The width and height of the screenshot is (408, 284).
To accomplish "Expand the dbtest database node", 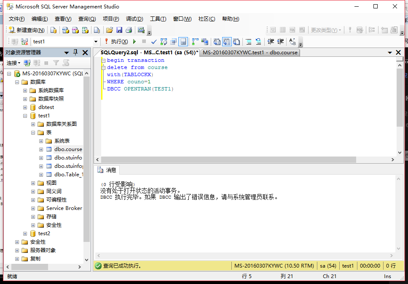I will [x=25, y=107].
